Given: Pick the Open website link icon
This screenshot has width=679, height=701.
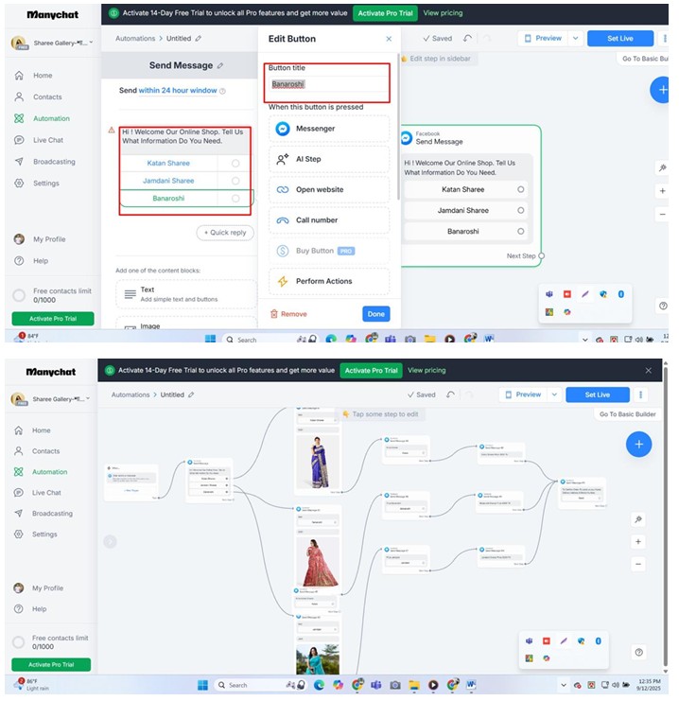Looking at the screenshot, I should (x=282, y=190).
